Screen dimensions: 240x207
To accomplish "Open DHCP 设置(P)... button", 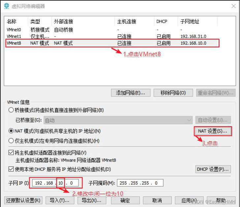I will tap(213, 169).
